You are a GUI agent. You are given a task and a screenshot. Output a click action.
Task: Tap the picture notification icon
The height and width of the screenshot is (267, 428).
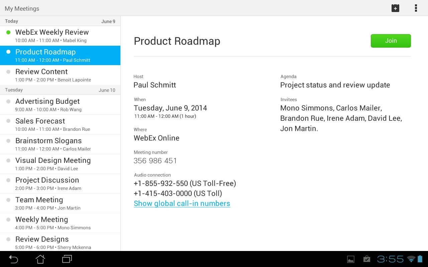pos(351,259)
